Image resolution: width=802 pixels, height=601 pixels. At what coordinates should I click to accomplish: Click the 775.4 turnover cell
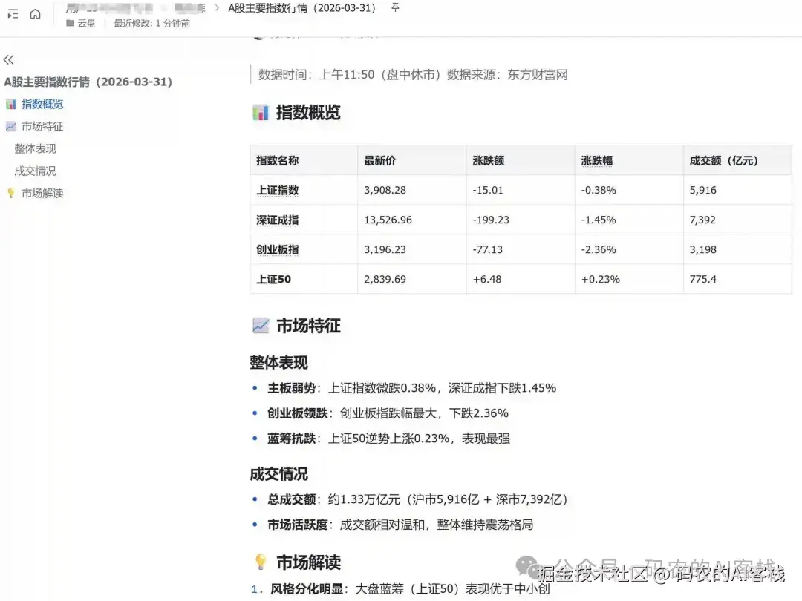(x=737, y=279)
